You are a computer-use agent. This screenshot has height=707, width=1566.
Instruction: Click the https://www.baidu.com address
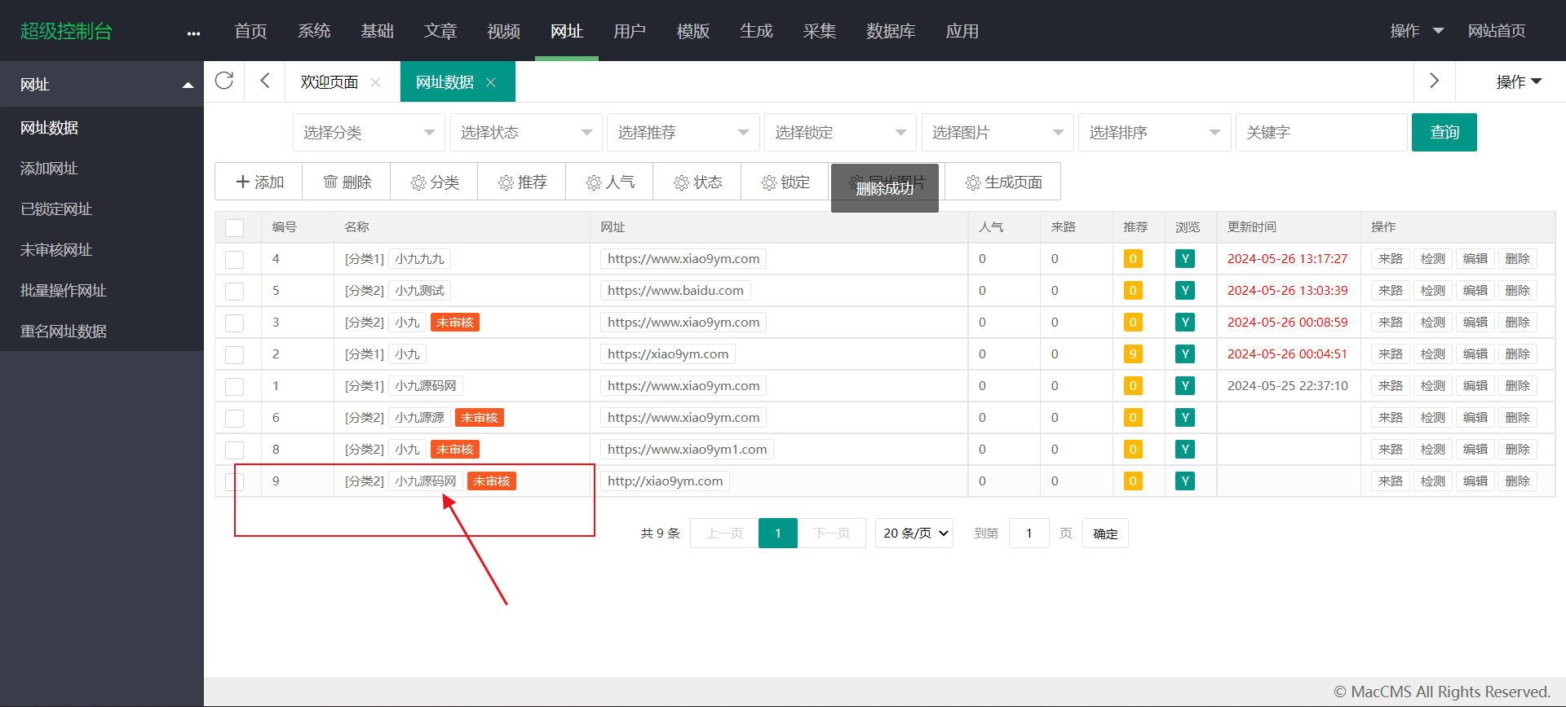click(675, 291)
